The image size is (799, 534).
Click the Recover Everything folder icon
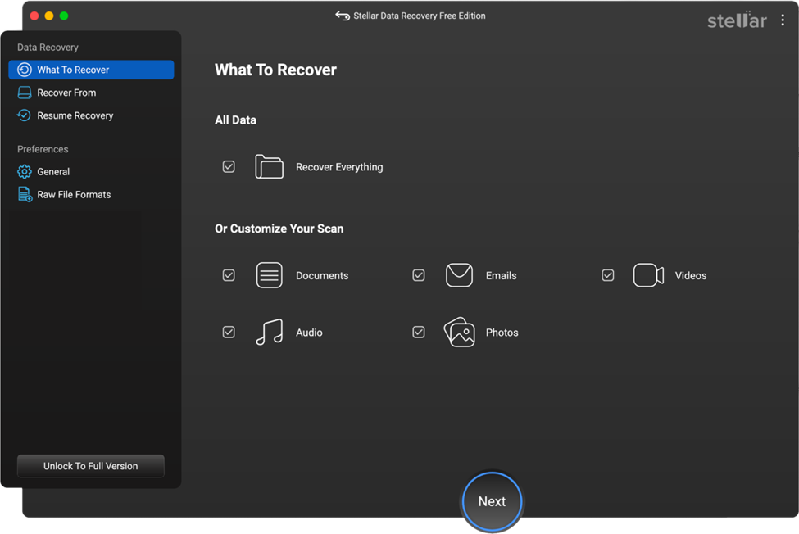270,166
